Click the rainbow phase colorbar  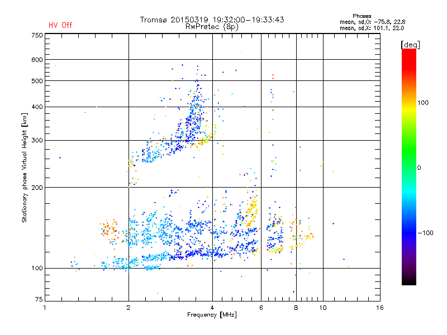pos(409,166)
